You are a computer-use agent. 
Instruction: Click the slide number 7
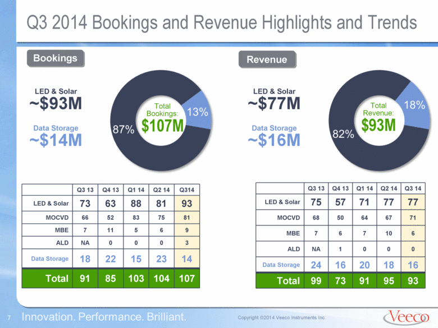click(9, 318)
